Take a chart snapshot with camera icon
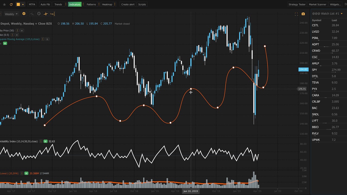The image size is (347, 195). pyautogui.click(x=303, y=14)
